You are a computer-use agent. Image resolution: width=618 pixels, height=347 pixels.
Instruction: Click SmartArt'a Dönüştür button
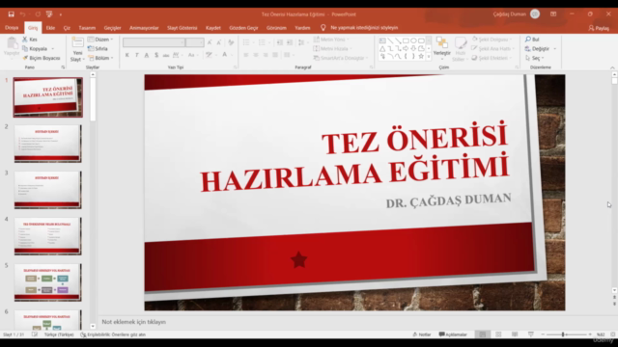click(341, 58)
